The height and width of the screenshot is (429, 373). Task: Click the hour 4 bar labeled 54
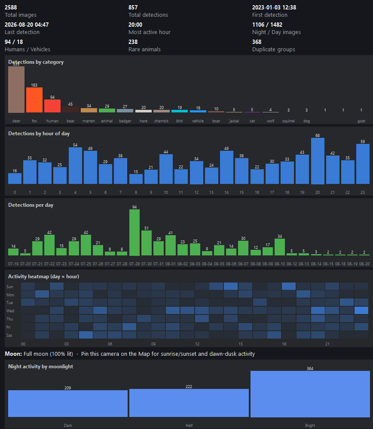tap(75, 165)
